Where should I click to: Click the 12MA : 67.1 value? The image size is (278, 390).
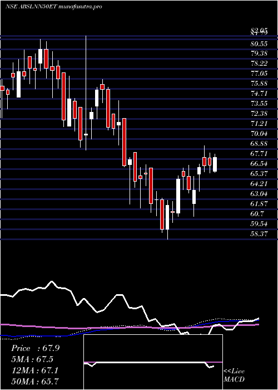pyautogui.click(x=34, y=370)
